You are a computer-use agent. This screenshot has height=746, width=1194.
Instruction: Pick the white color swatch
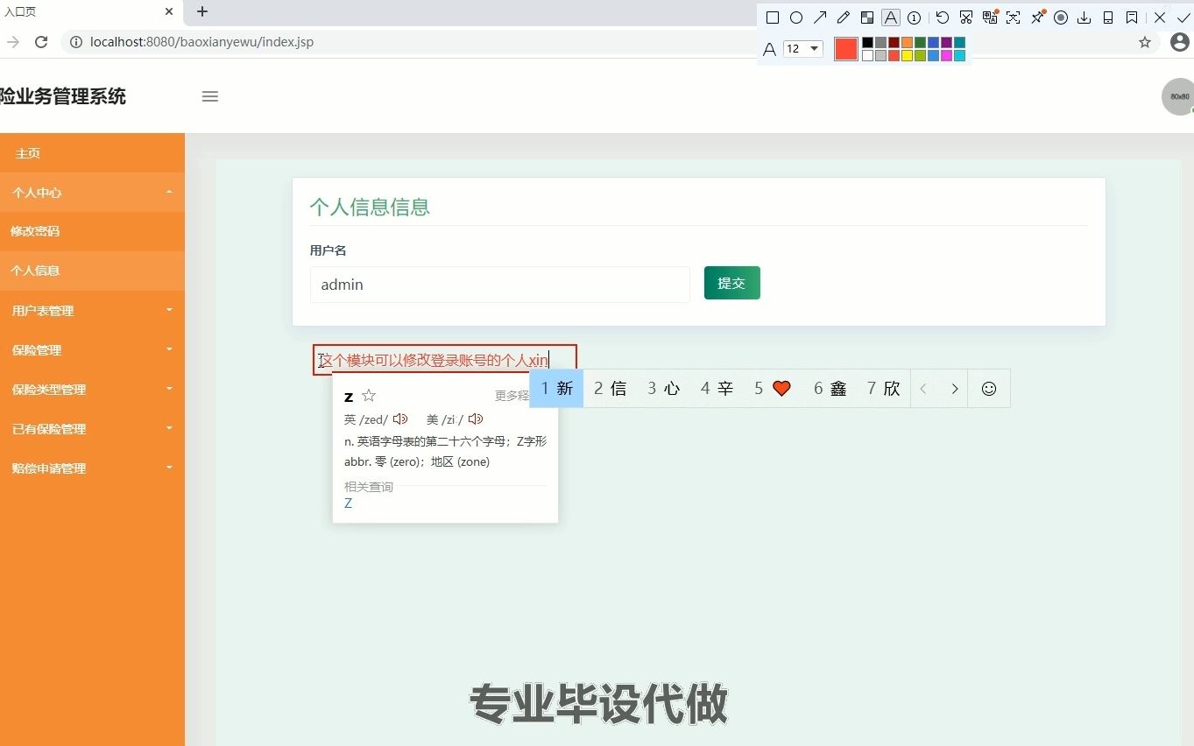[x=867, y=56]
